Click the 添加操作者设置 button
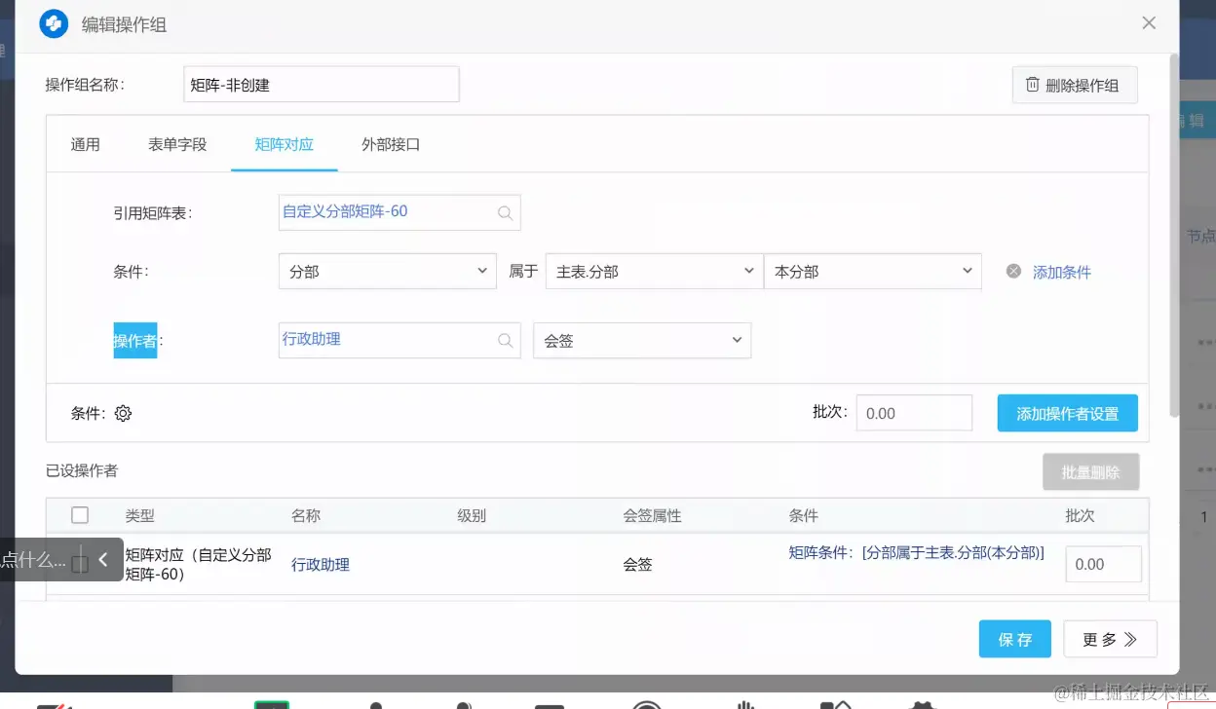Viewport: 1216px width, 709px height. (1068, 413)
